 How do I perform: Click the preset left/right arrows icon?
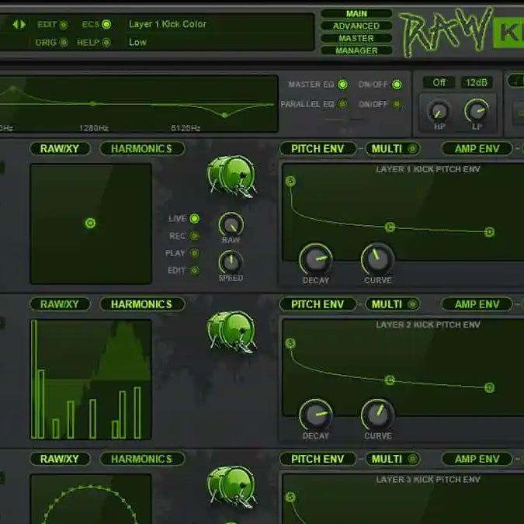pos(19,24)
